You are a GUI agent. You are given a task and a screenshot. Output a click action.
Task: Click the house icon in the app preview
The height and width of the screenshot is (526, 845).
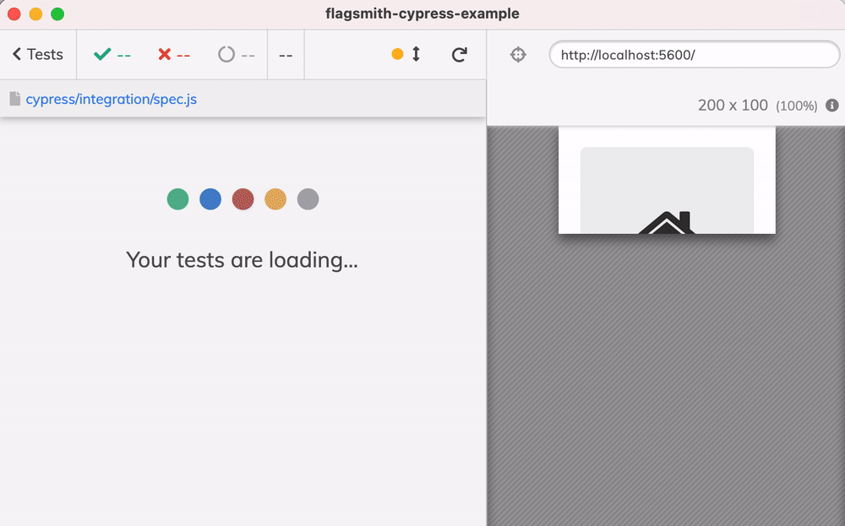click(x=667, y=222)
